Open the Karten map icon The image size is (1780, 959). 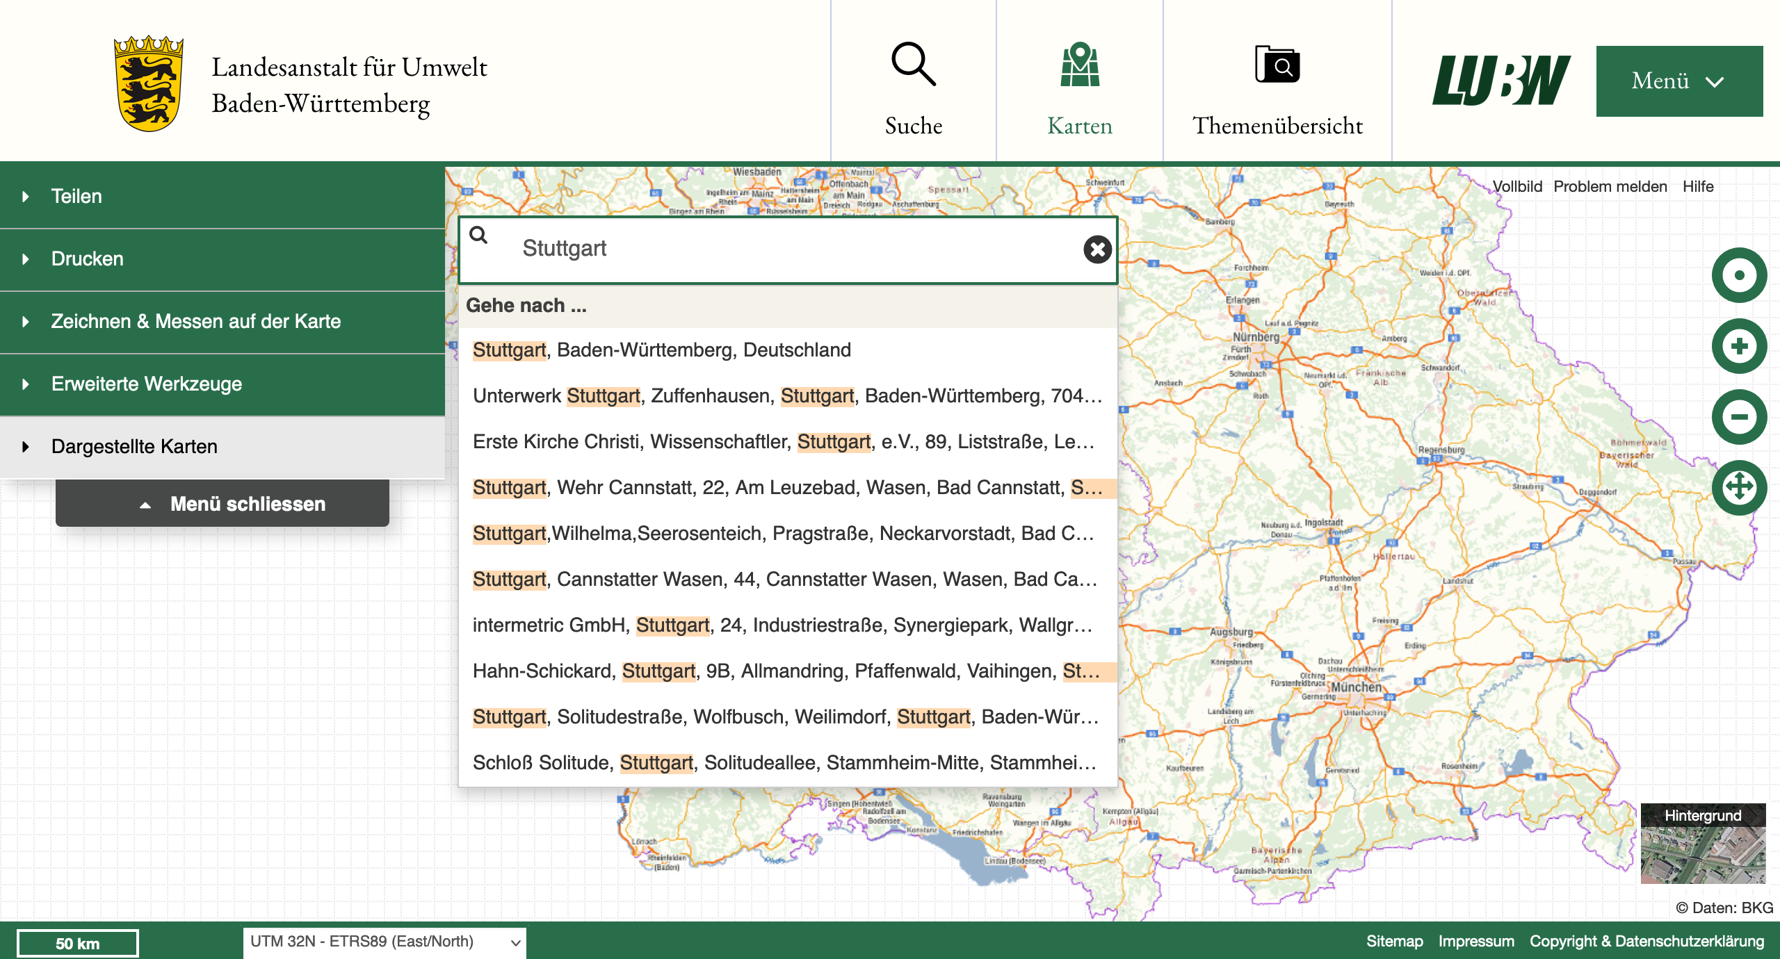tap(1079, 65)
